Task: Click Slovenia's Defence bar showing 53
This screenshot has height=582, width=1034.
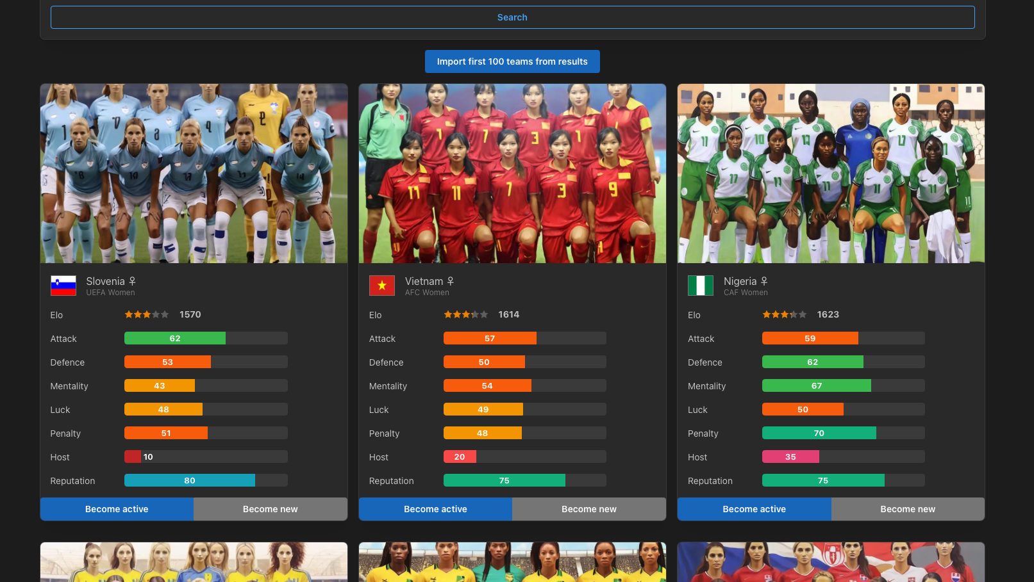Action: (x=206, y=362)
